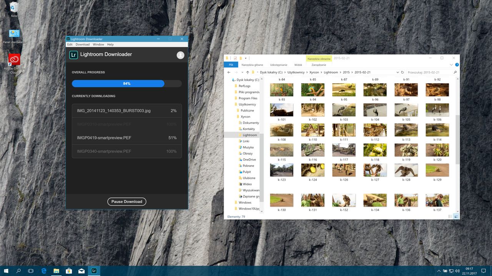This screenshot has width=492, height=276.
Task: Click the Lightroom Downloader taskbar icon
Action: (x=94, y=271)
